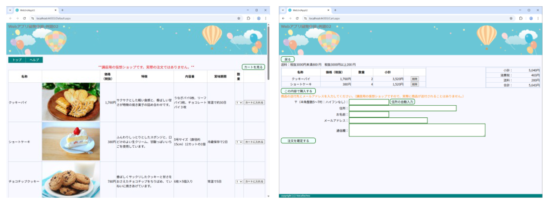Open quantity dropdown for クッキーパイ
The height and width of the screenshot is (204, 549).
[x=239, y=103]
